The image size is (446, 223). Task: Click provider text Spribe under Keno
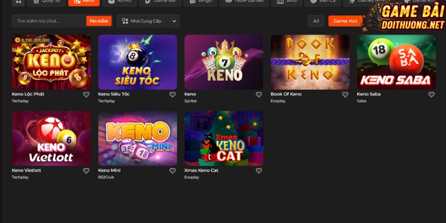pos(190,101)
